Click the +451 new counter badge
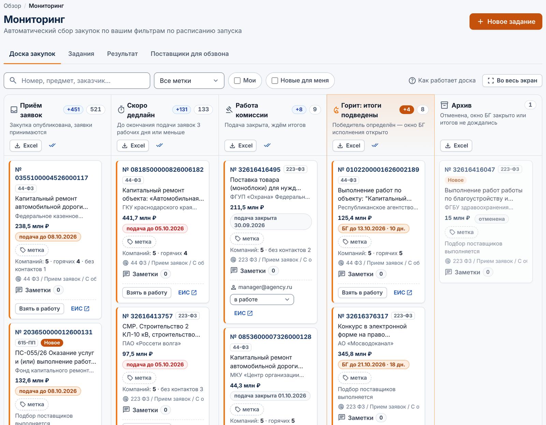The height and width of the screenshot is (425, 546). pos(73,109)
